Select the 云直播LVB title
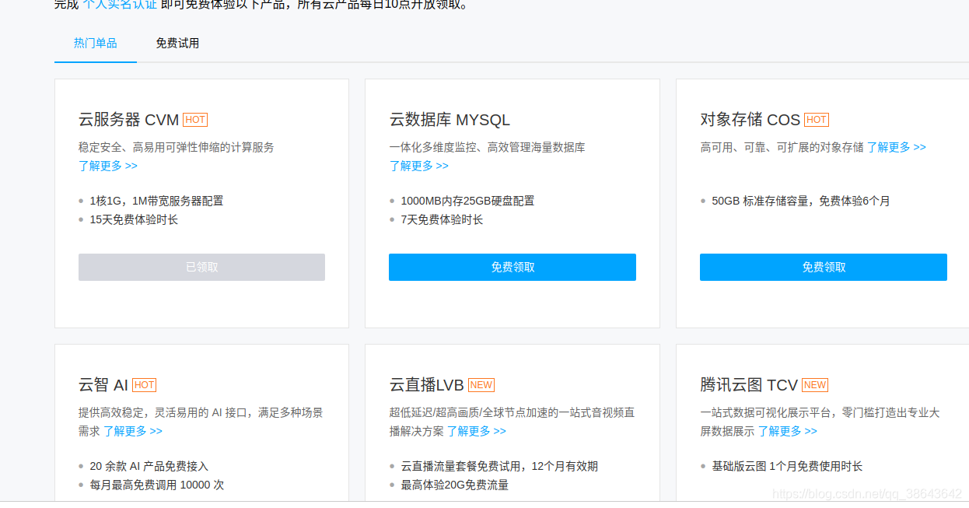 coord(427,385)
